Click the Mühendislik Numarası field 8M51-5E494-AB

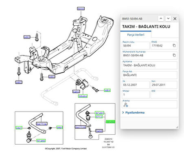pos(149,55)
